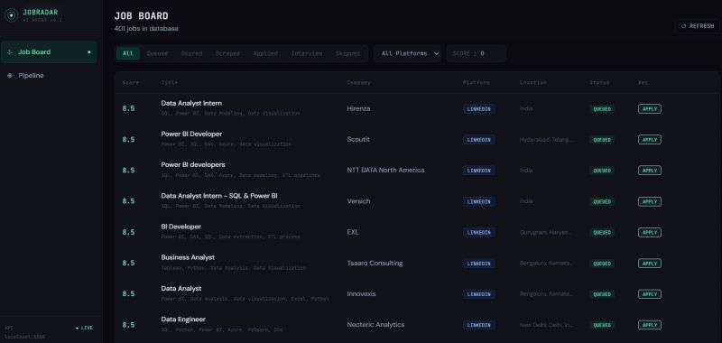The height and width of the screenshot is (343, 722).
Task: Click the LinkedIn badge in the EXL row
Action: point(479,233)
